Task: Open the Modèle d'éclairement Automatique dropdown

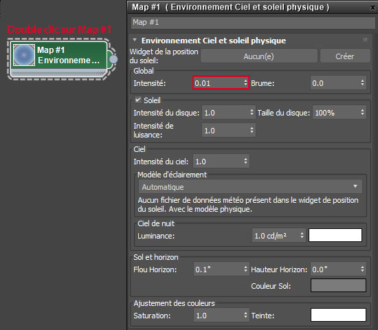Action: [x=250, y=187]
